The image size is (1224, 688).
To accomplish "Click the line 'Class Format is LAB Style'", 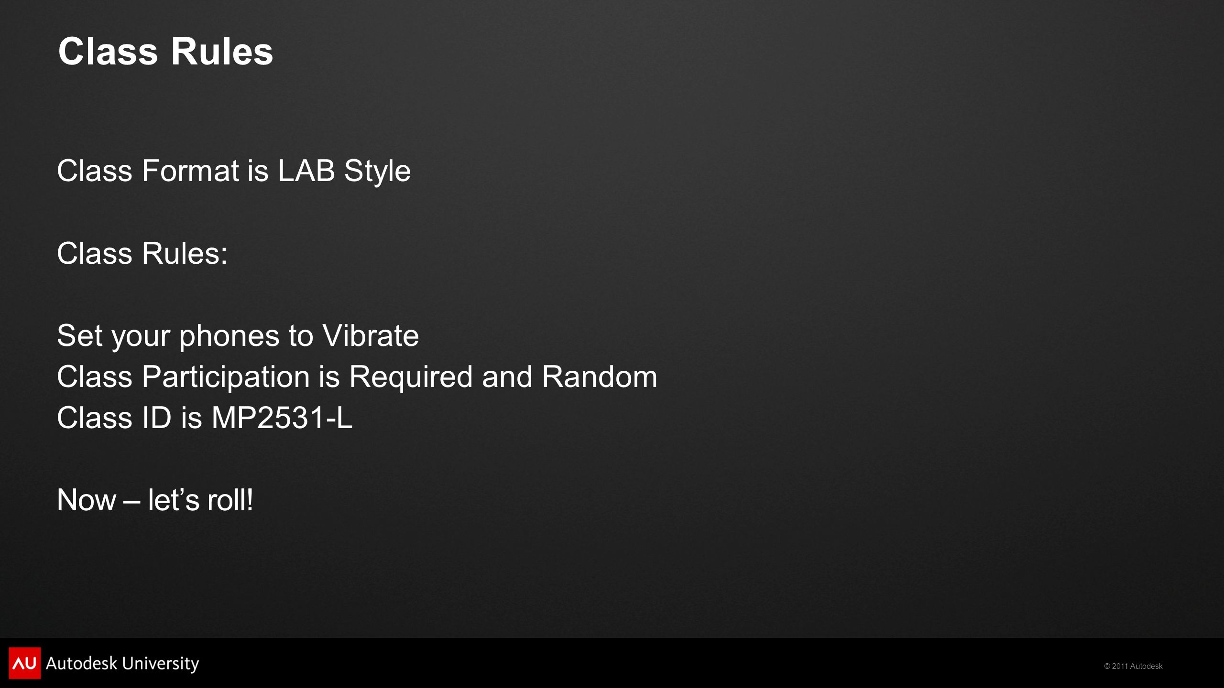I will pyautogui.click(x=234, y=172).
